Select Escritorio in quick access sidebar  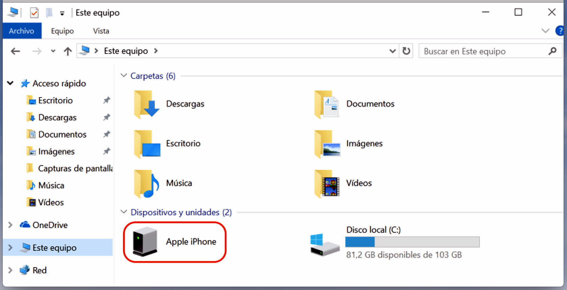click(x=55, y=100)
